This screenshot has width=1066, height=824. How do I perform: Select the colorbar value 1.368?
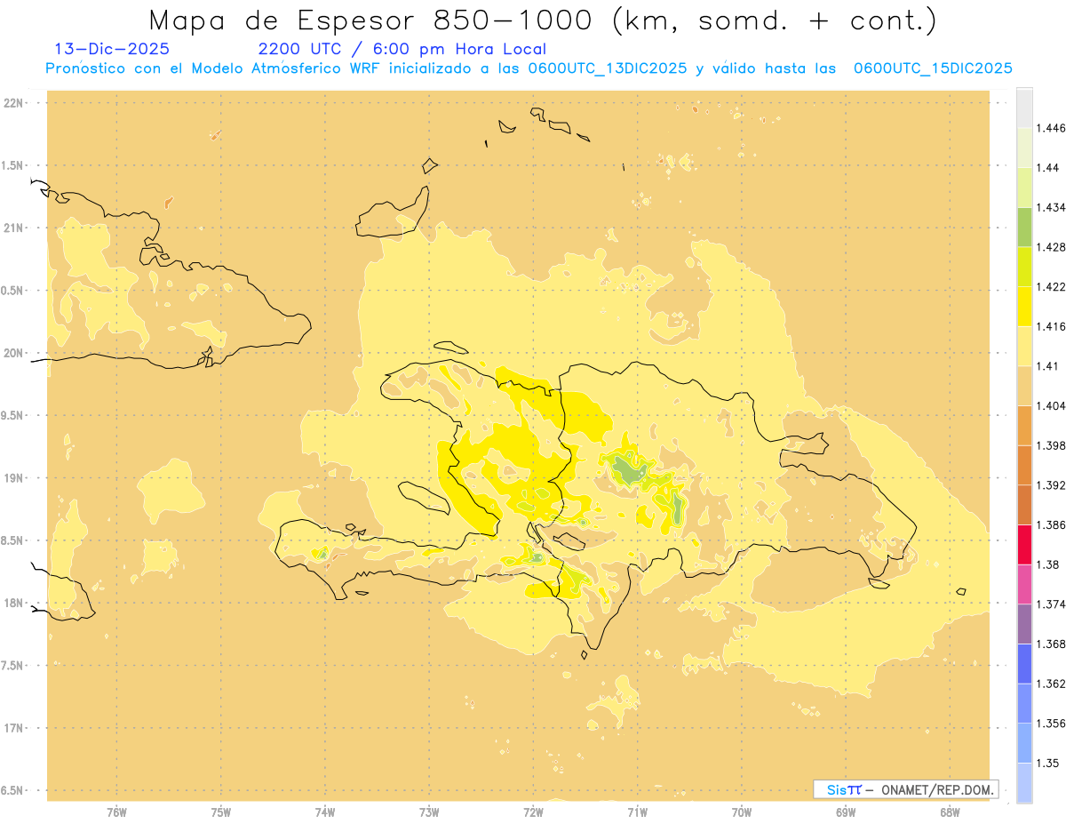tap(1050, 644)
